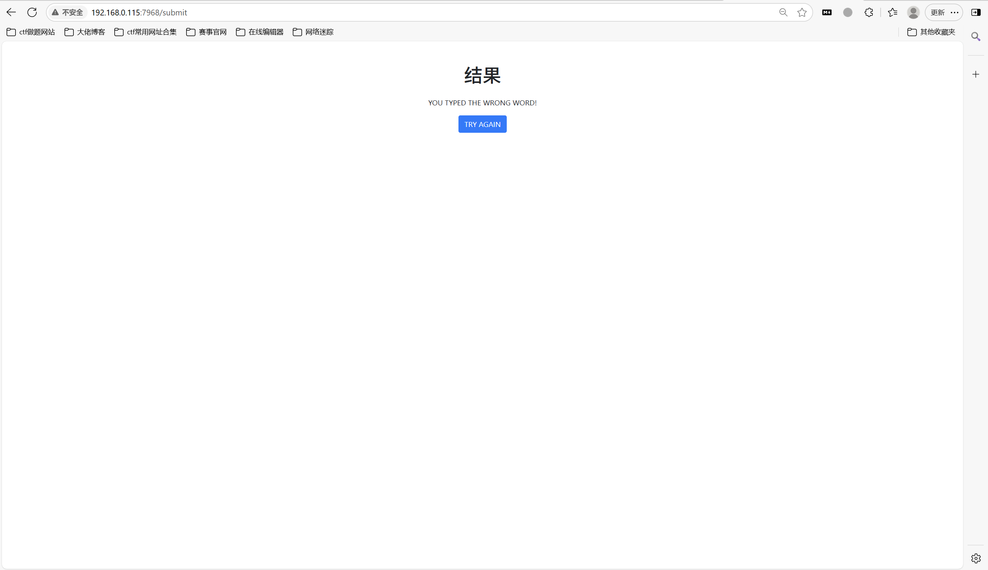Click the YOU TYPED THE WRONG WORD! message

click(x=482, y=103)
